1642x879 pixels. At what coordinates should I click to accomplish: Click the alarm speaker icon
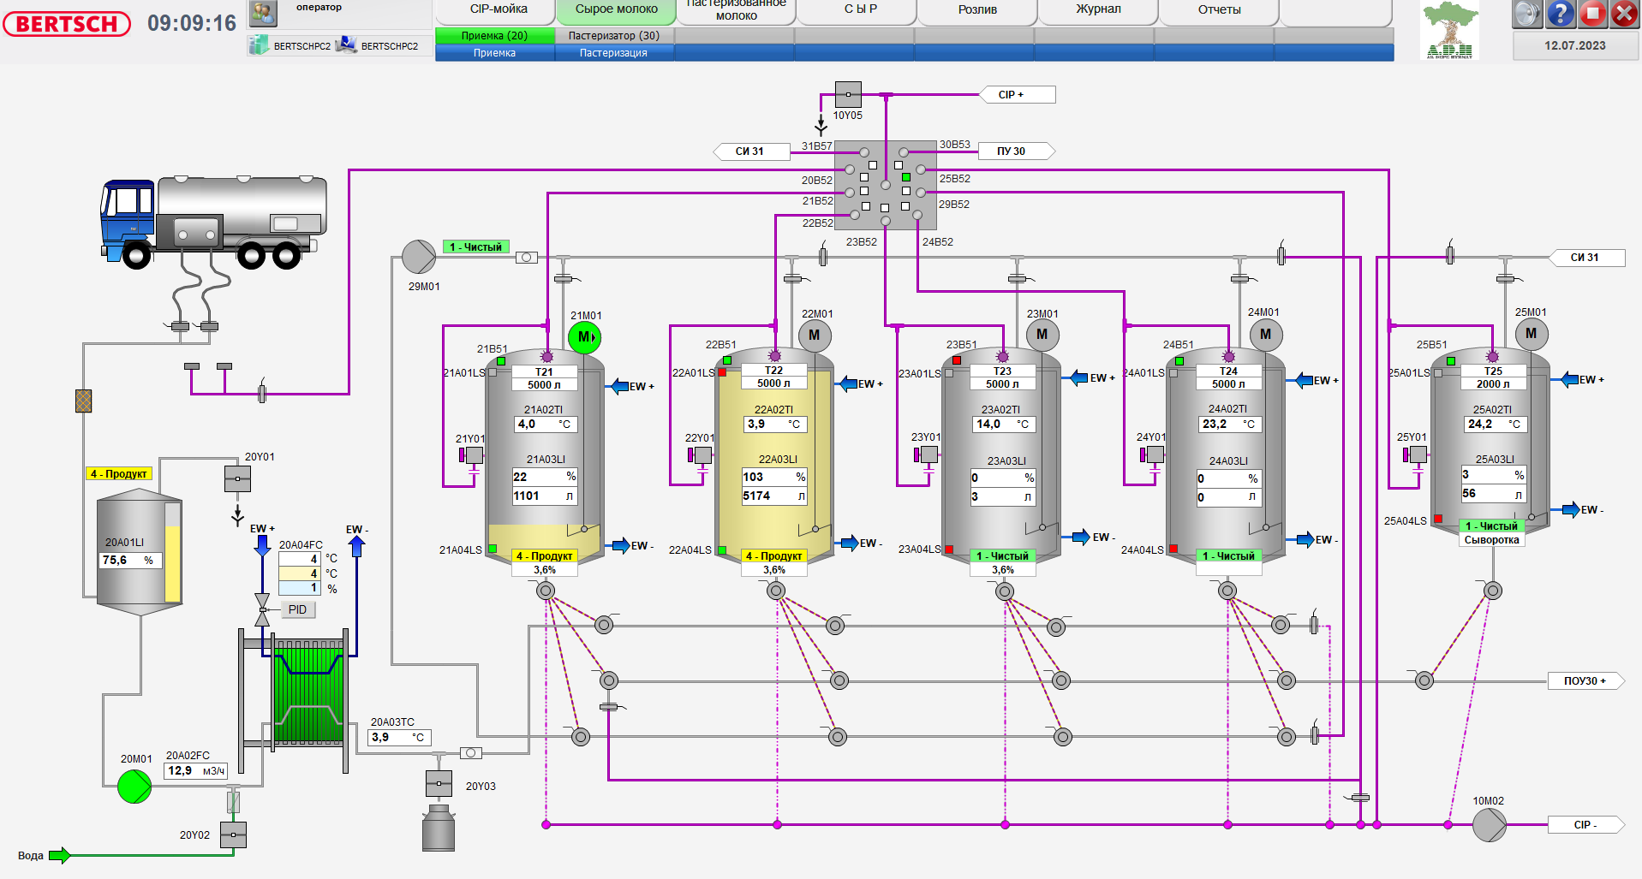[1526, 13]
